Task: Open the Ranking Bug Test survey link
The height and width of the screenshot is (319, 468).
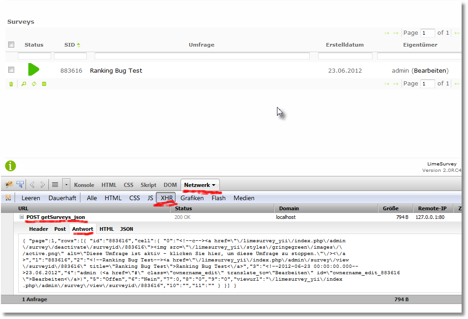Action: (116, 71)
